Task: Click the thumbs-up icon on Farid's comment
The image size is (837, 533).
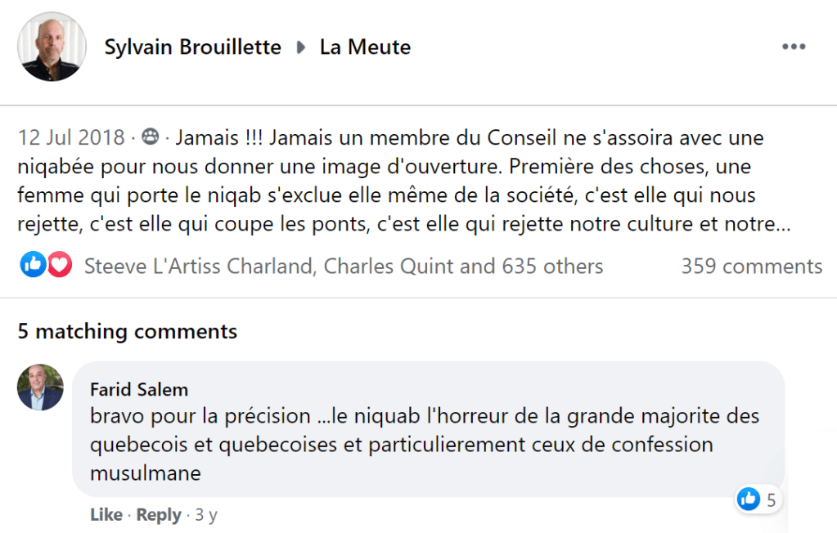Action: click(x=749, y=499)
